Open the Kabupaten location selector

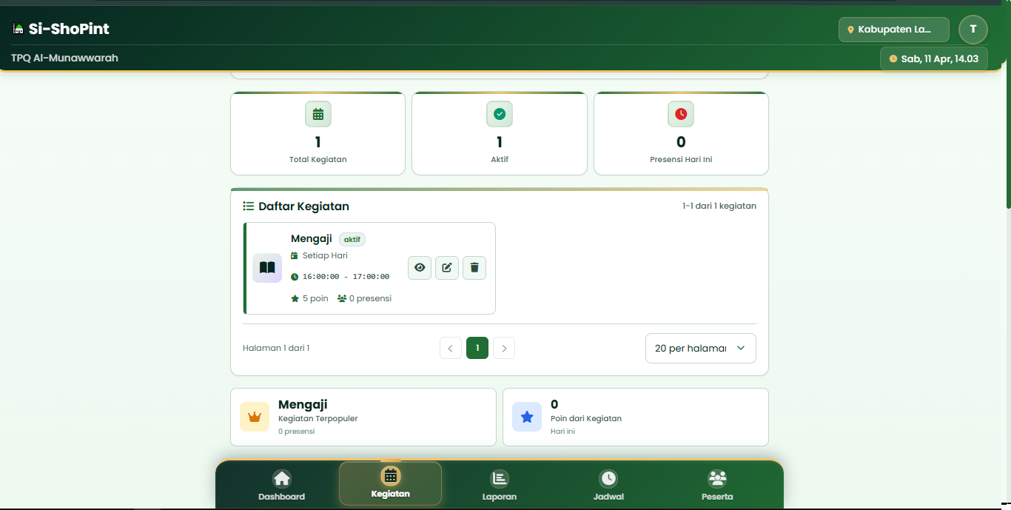click(893, 30)
